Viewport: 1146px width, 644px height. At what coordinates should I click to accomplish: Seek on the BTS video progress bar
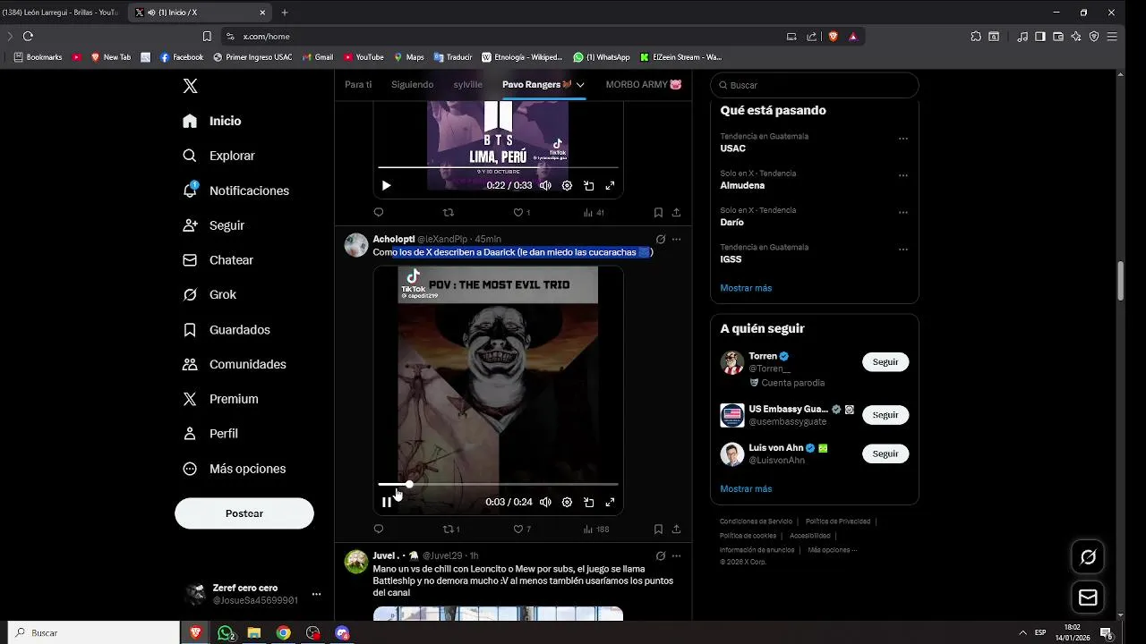click(498, 167)
